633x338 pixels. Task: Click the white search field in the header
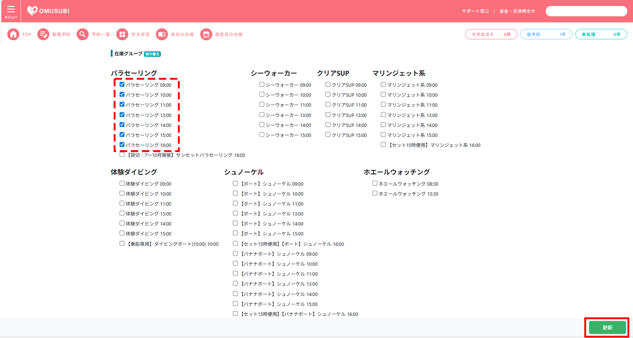(586, 11)
